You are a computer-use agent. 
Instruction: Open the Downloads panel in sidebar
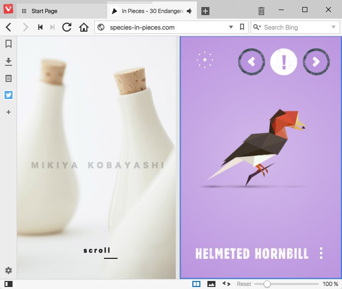coord(9,61)
